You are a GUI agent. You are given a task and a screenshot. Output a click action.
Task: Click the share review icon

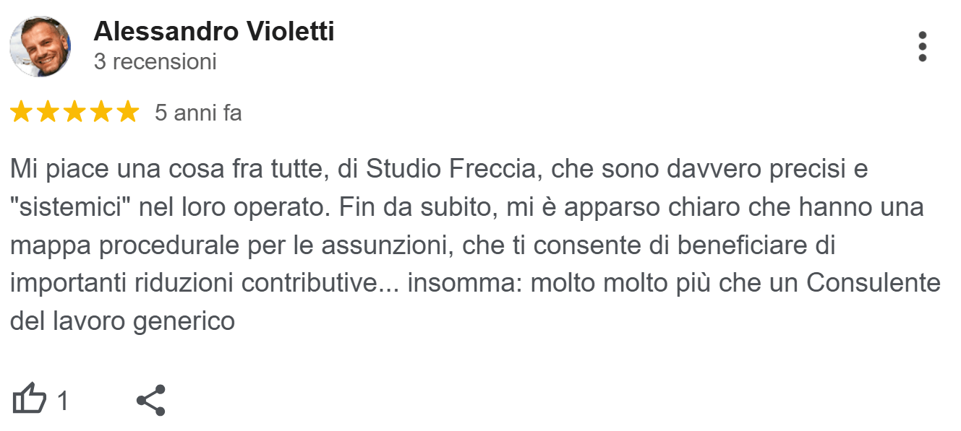pyautogui.click(x=150, y=400)
